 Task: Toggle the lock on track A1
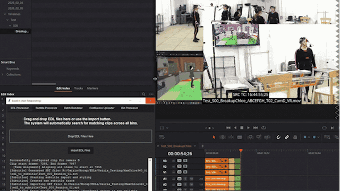(x=174, y=179)
